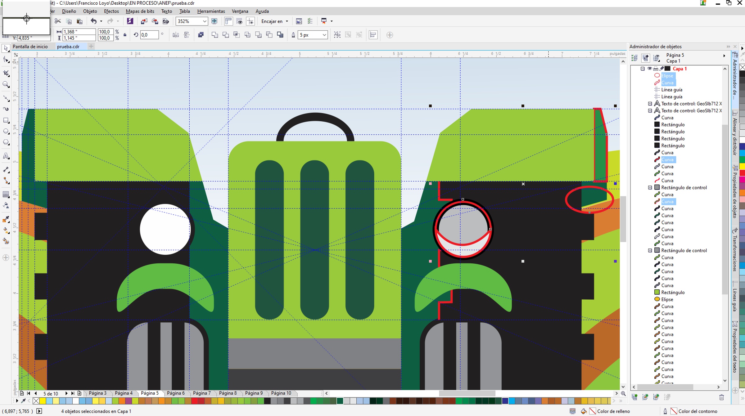The image size is (745, 416).
Task: Select the Ellipse tool in the toolbox
Action: 6,132
